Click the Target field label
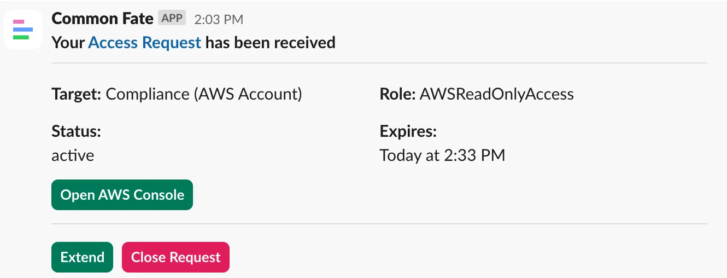Image resolution: width=727 pixels, height=278 pixels. tap(76, 94)
